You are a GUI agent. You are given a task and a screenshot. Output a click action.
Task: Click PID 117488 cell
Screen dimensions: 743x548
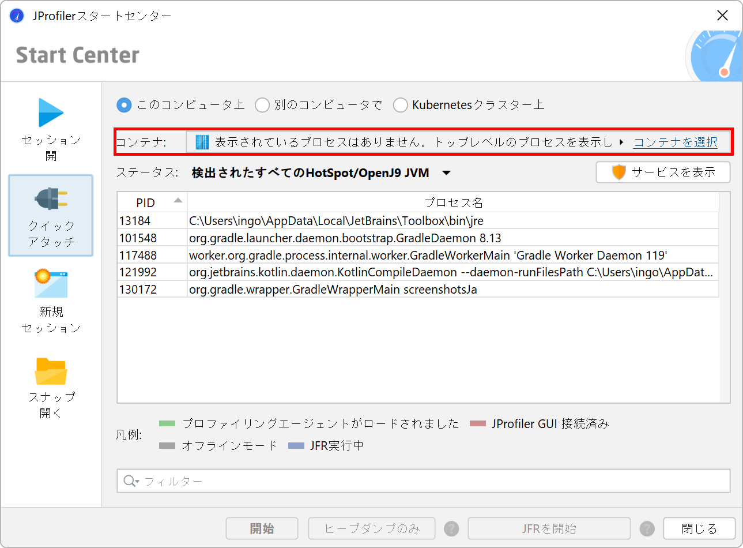152,255
